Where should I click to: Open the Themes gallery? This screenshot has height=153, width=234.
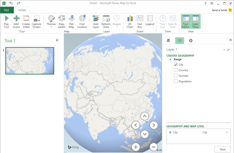(51, 22)
